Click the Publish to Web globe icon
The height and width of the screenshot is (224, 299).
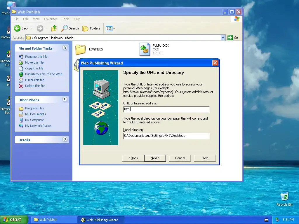[x=21, y=74]
